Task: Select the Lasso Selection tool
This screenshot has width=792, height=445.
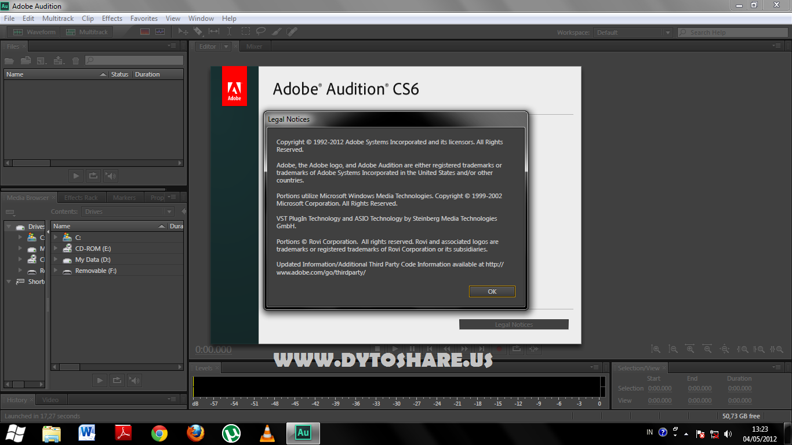Action: point(261,32)
